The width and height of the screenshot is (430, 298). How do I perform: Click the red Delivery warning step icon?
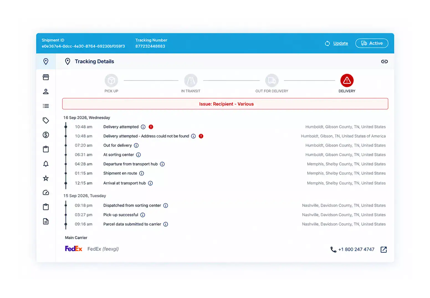click(x=347, y=80)
